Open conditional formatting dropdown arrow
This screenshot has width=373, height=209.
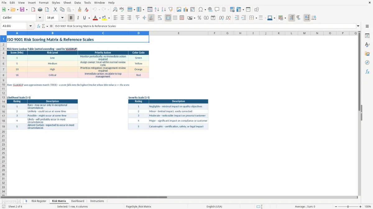[285, 18]
